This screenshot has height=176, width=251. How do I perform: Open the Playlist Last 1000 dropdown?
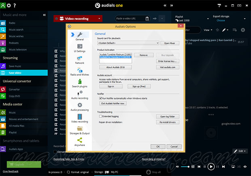[208, 19]
